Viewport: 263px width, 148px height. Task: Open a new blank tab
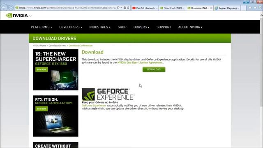[243, 8]
